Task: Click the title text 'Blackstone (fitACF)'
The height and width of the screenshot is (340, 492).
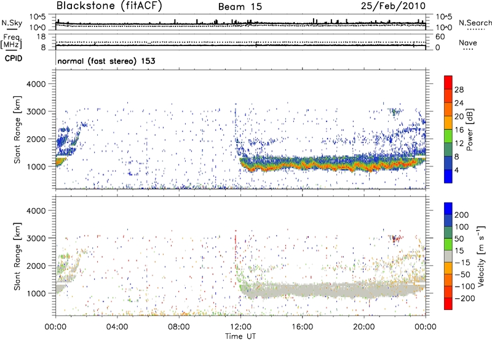Action: pyautogui.click(x=109, y=6)
